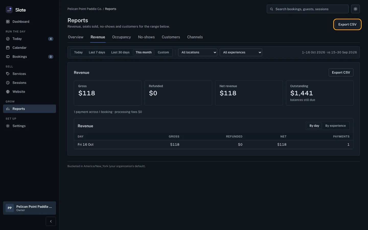The image size is (368, 230).
Task: Pick the Custom date range option
Action: point(163,52)
